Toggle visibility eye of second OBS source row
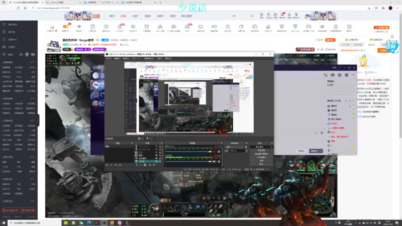The image size is (402, 226). point(157,149)
